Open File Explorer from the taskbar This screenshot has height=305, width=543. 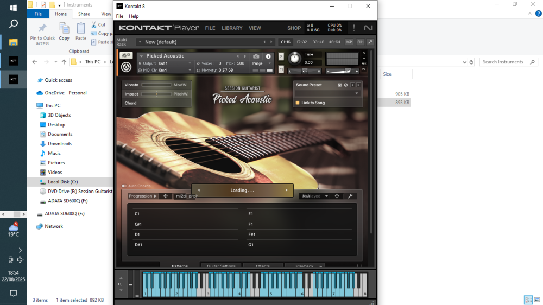[13, 42]
